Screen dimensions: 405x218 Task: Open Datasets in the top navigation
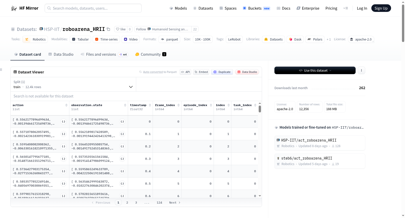pos(203,8)
